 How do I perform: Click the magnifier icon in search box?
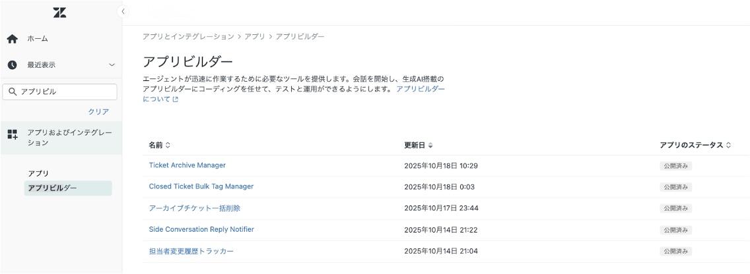[x=13, y=92]
